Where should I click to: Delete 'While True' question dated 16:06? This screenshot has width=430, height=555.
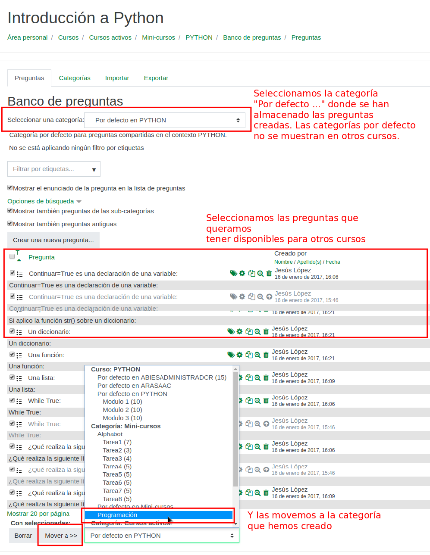tap(266, 400)
